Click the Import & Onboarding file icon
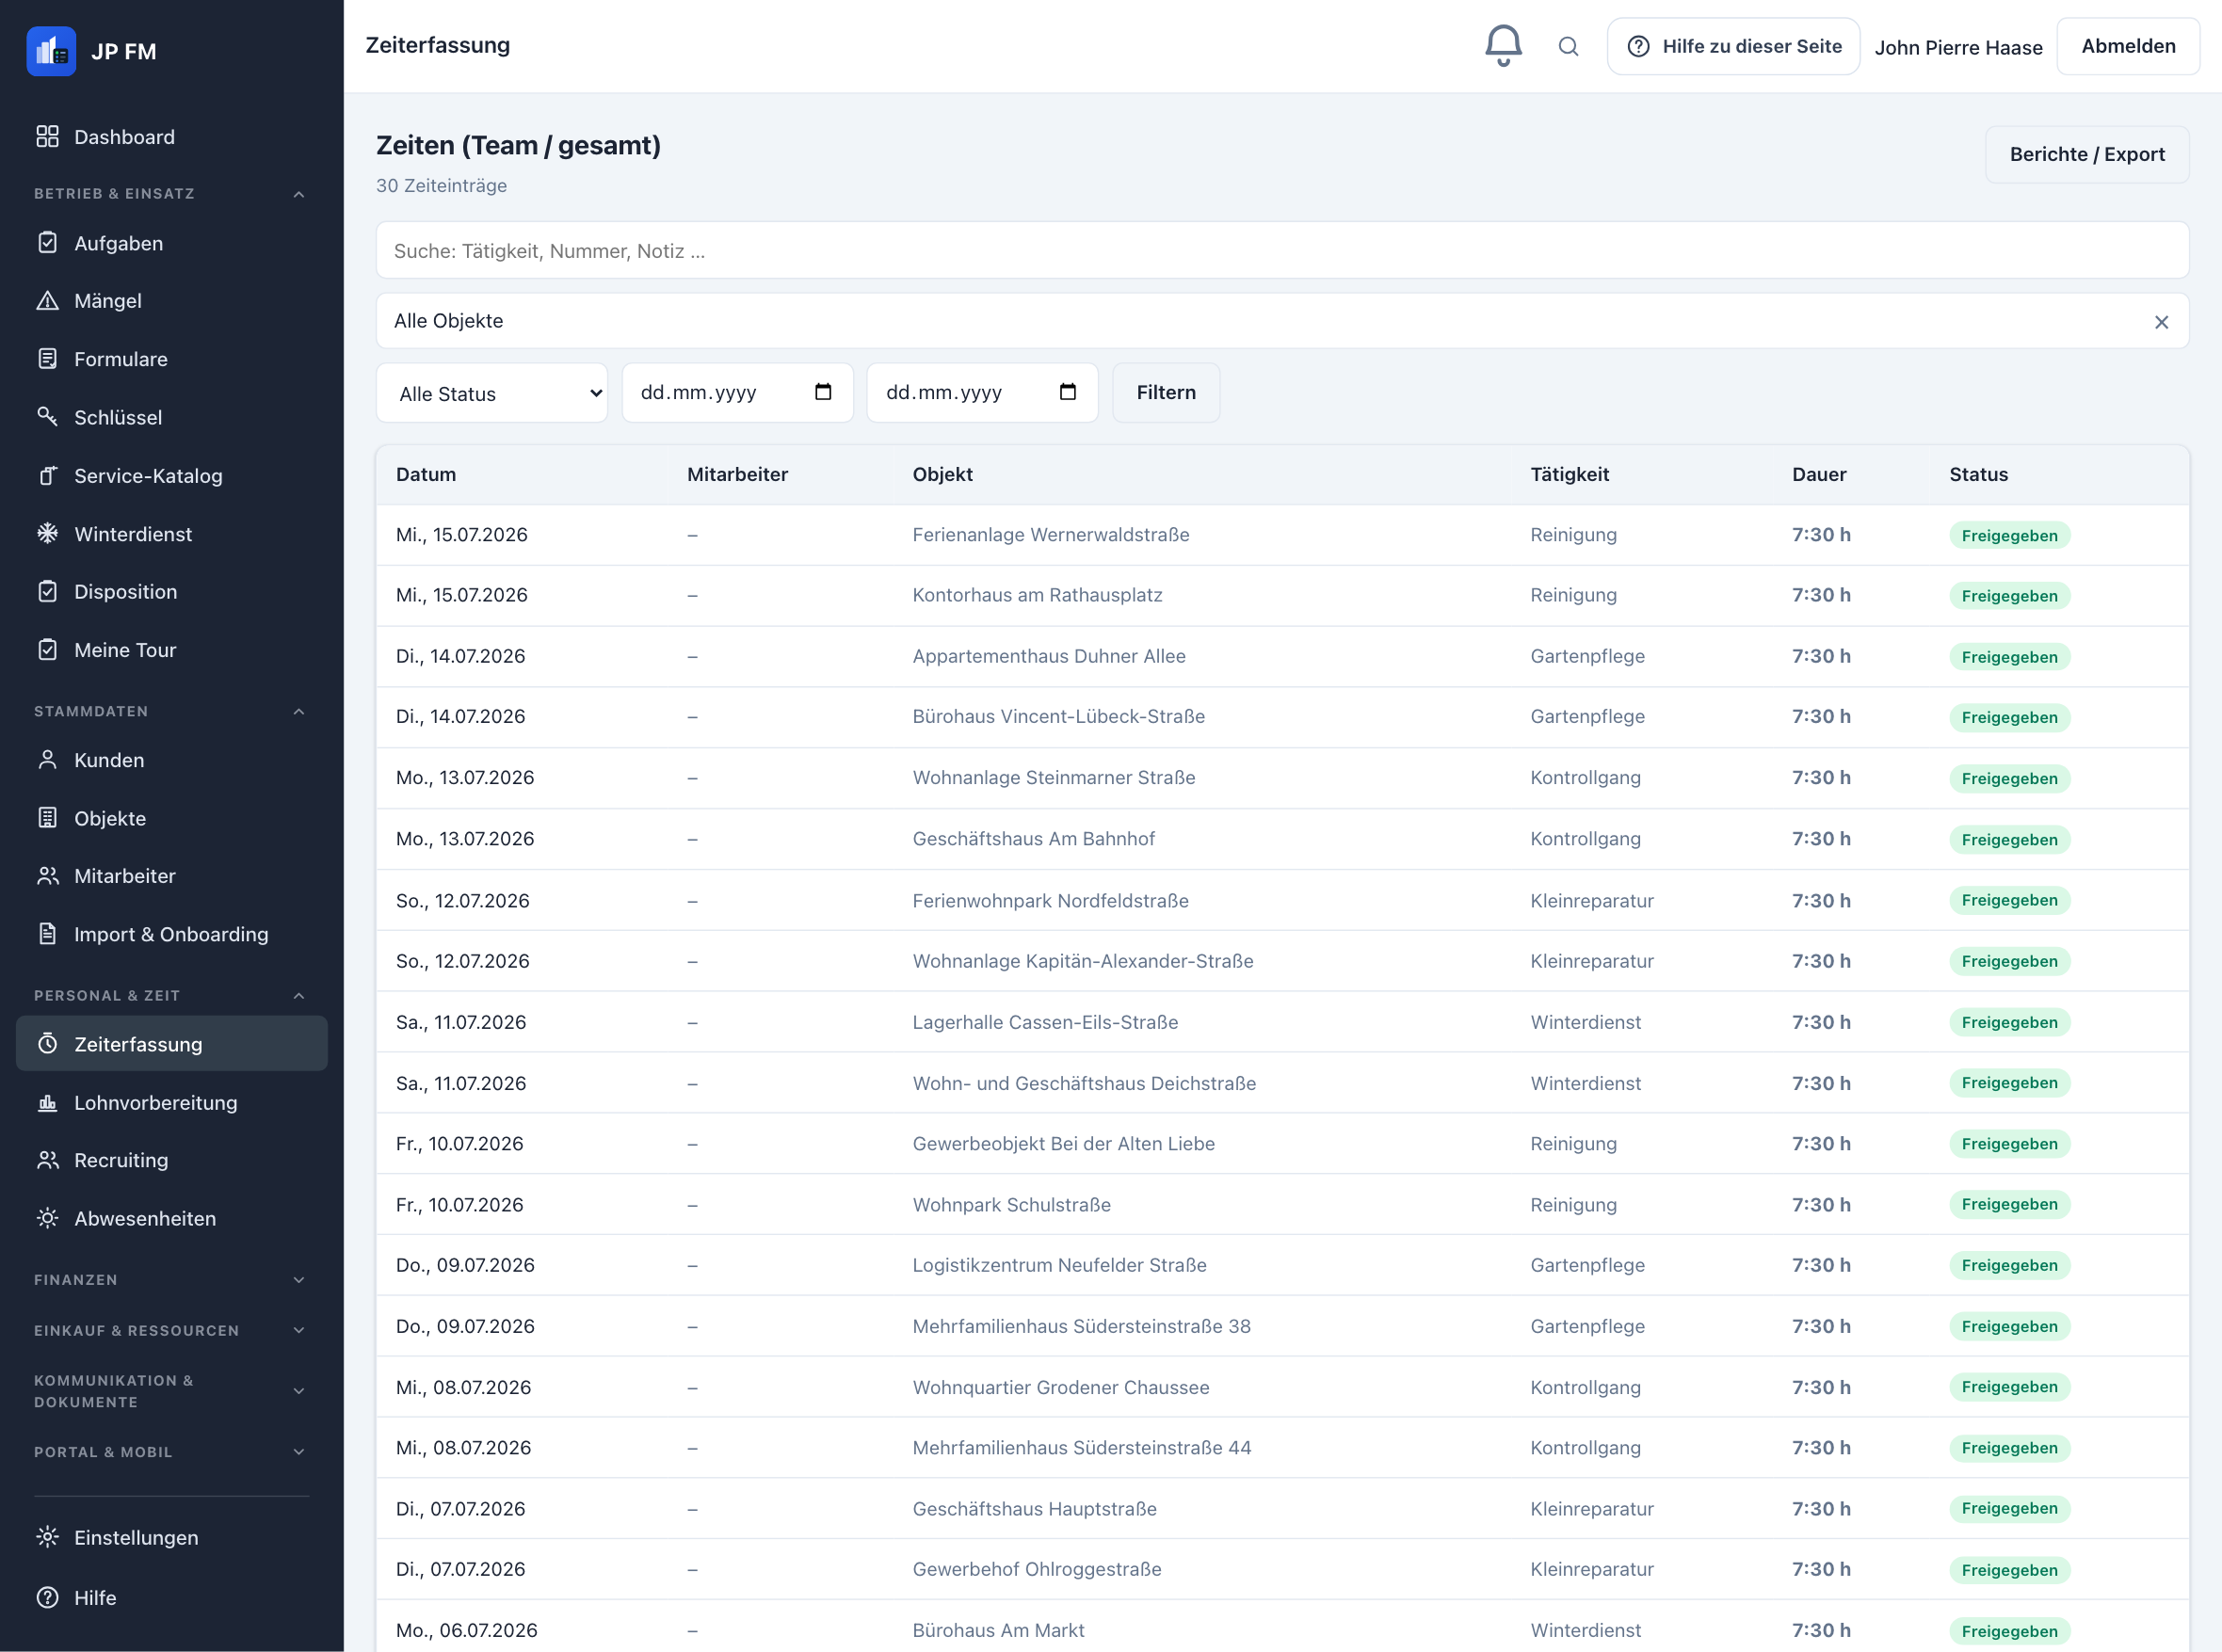2222x1652 pixels. coord(47,934)
